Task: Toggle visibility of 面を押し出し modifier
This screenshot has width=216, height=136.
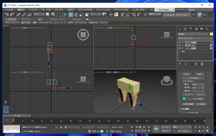Action: tap(180, 45)
